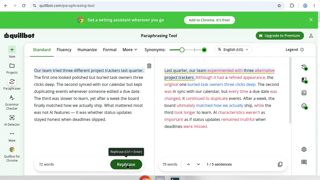Click the Legend info icon
The height and width of the screenshot is (180, 320).
click(x=302, y=50)
